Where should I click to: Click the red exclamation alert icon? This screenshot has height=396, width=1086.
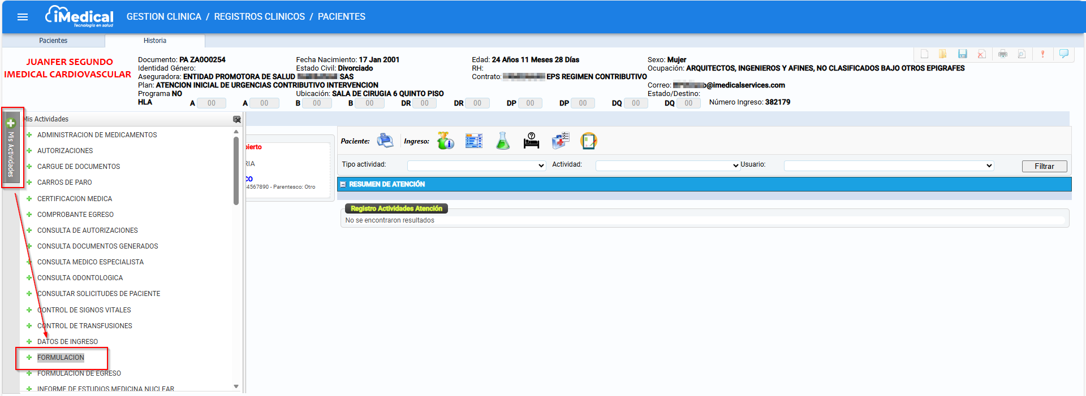point(1042,54)
